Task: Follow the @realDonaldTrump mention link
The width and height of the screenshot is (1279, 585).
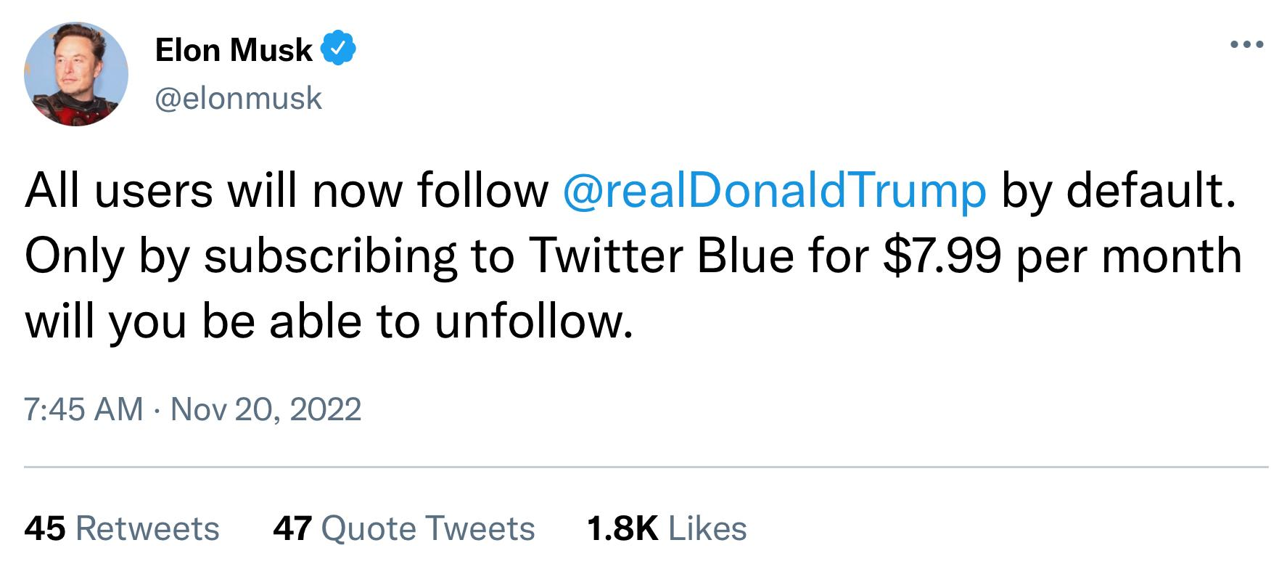Action: pyautogui.click(x=774, y=191)
